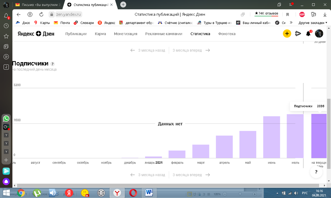Image resolution: width=331 pixels, height=198 pixels.
Task: Add a sidebar app with plus icon
Action: click(x=6, y=160)
